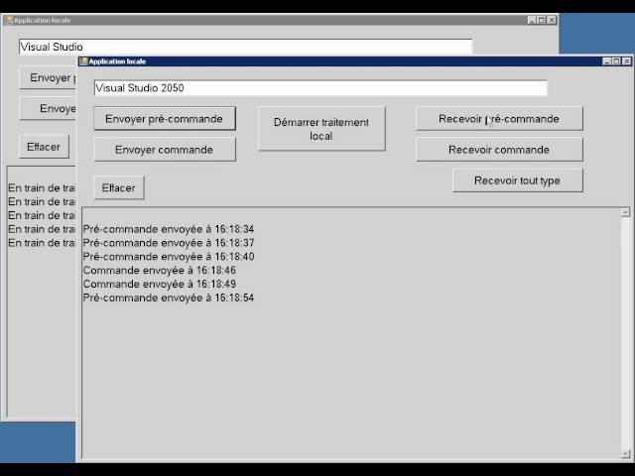Click Recevoir tout type button

point(518,180)
